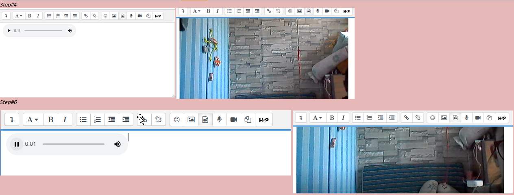Insert H5P content in Step#6 audio editor
This screenshot has width=514, height=195.
(x=264, y=119)
